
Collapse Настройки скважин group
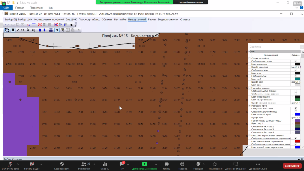pos(250,88)
